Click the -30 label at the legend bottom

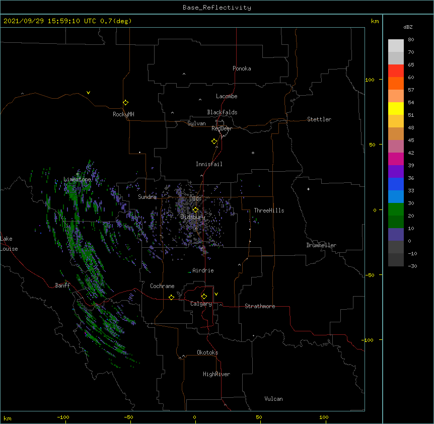(412, 266)
